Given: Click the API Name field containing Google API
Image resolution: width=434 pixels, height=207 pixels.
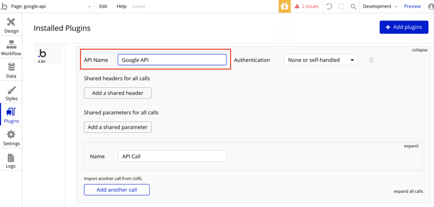Looking at the screenshot, I should click(172, 60).
